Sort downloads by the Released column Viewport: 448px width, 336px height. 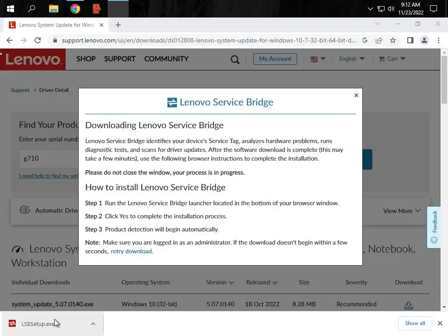point(262,282)
